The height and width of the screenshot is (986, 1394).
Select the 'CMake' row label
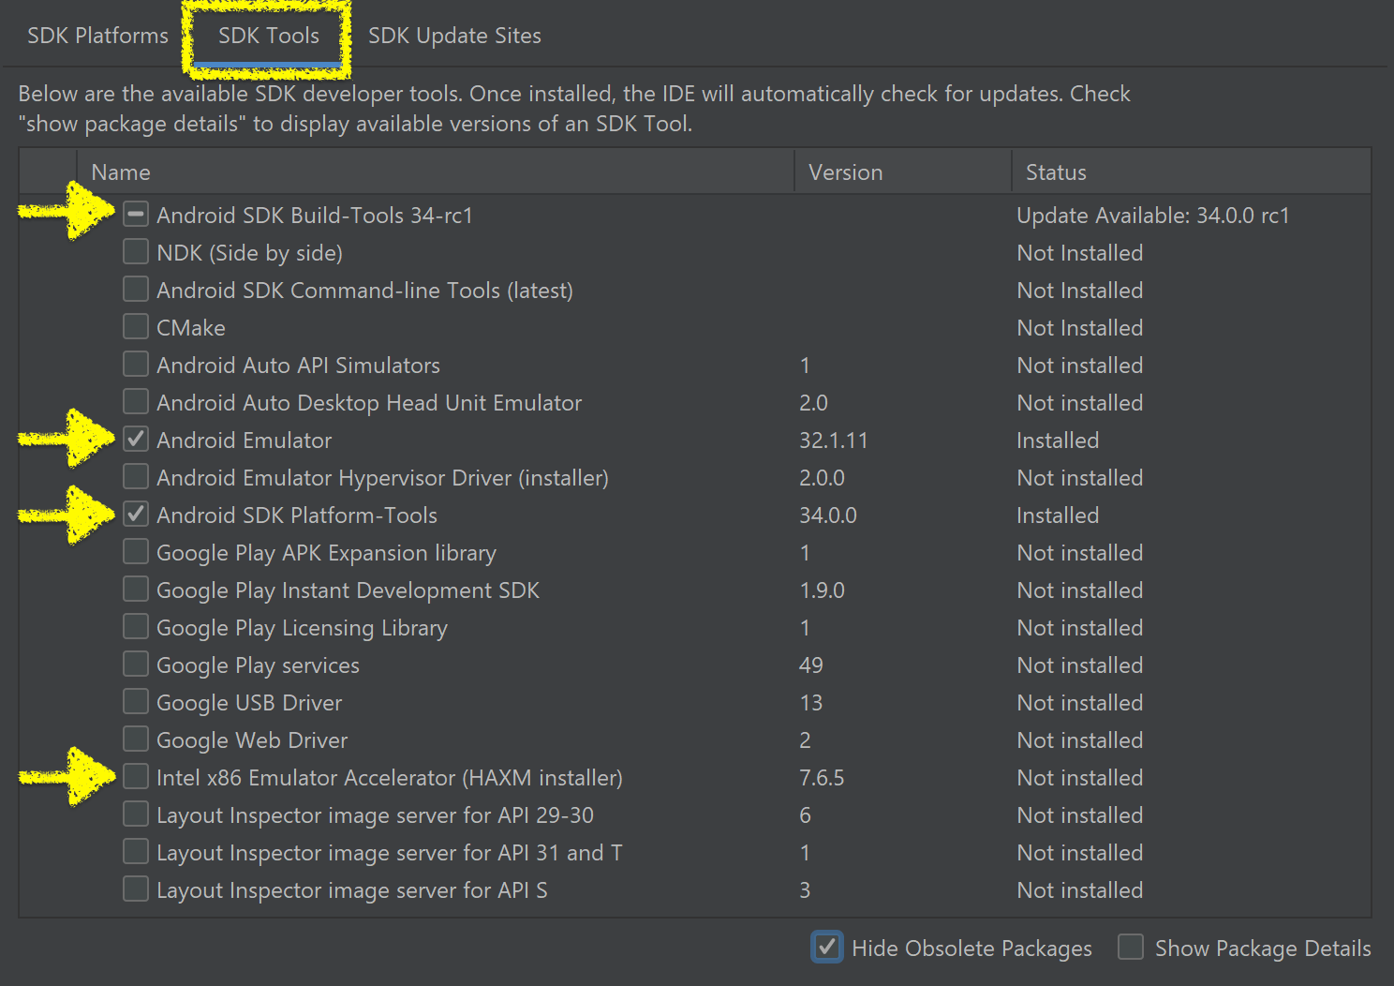pos(191,328)
